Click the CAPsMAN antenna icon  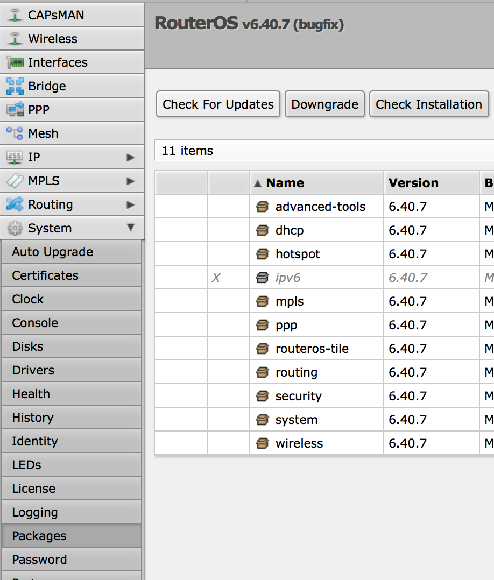click(x=15, y=15)
